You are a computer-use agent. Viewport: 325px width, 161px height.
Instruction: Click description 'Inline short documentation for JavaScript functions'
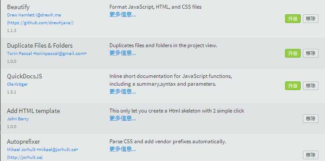(x=171, y=76)
